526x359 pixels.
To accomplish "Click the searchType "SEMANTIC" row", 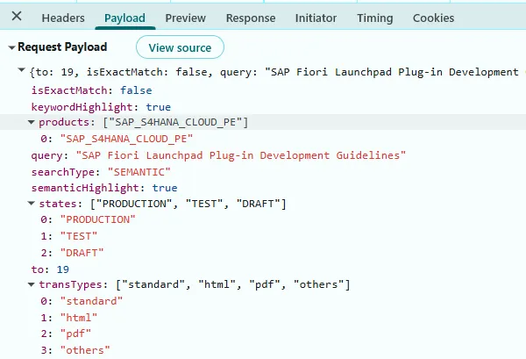I will tap(101, 172).
